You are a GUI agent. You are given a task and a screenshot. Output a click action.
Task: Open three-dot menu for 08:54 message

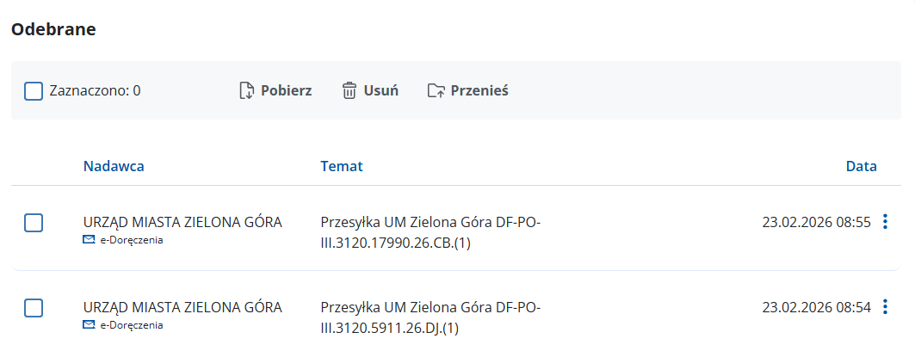point(886,306)
